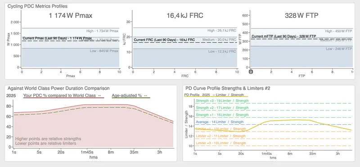The height and width of the screenshot is (167, 360).
Task: Click "Against World Class Power Duration Comparison" title
Action: tap(58, 88)
